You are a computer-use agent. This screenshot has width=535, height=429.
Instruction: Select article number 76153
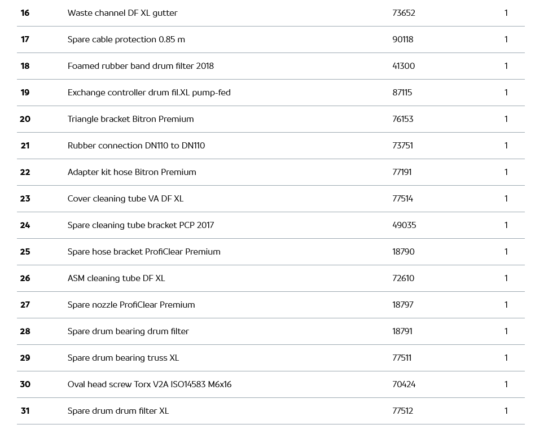point(403,119)
